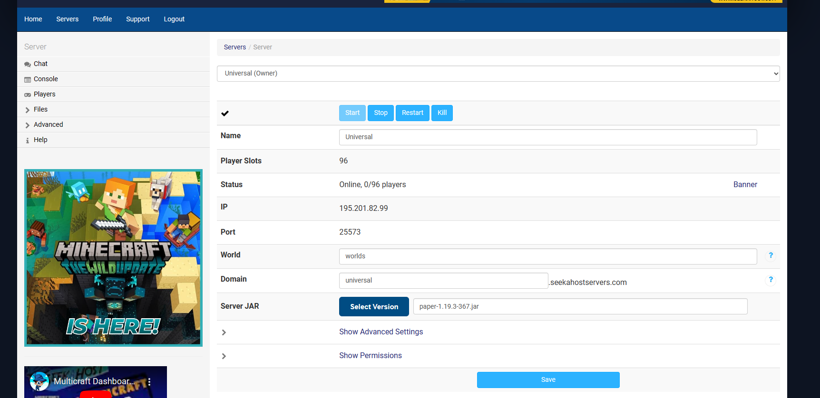Image resolution: width=820 pixels, height=398 pixels.
Task: Expand Show Advanced Settings
Action: (381, 332)
